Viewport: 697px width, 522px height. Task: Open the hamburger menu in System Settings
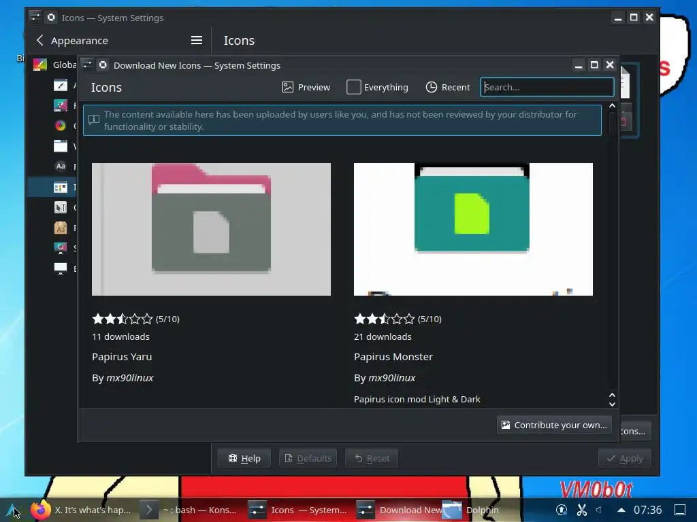pos(197,40)
